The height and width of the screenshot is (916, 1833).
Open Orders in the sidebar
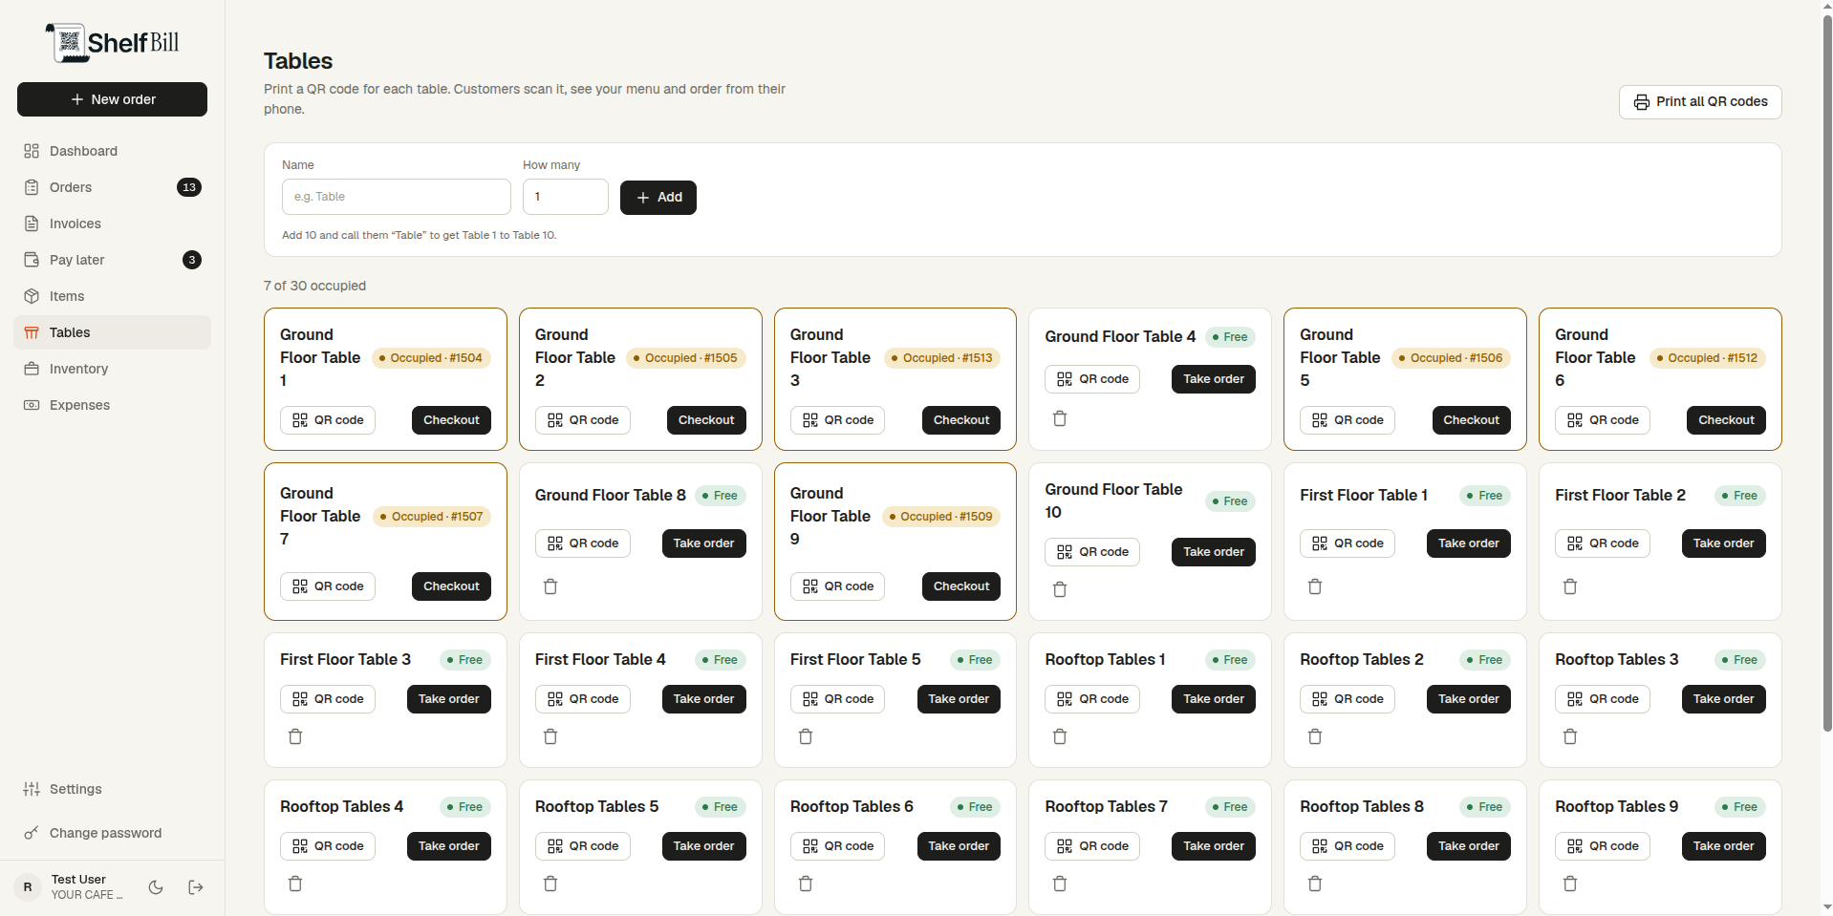(x=113, y=187)
